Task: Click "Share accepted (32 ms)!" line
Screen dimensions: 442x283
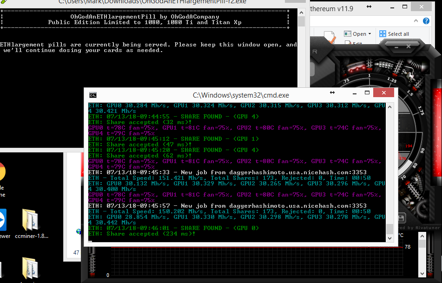Action: point(140,122)
